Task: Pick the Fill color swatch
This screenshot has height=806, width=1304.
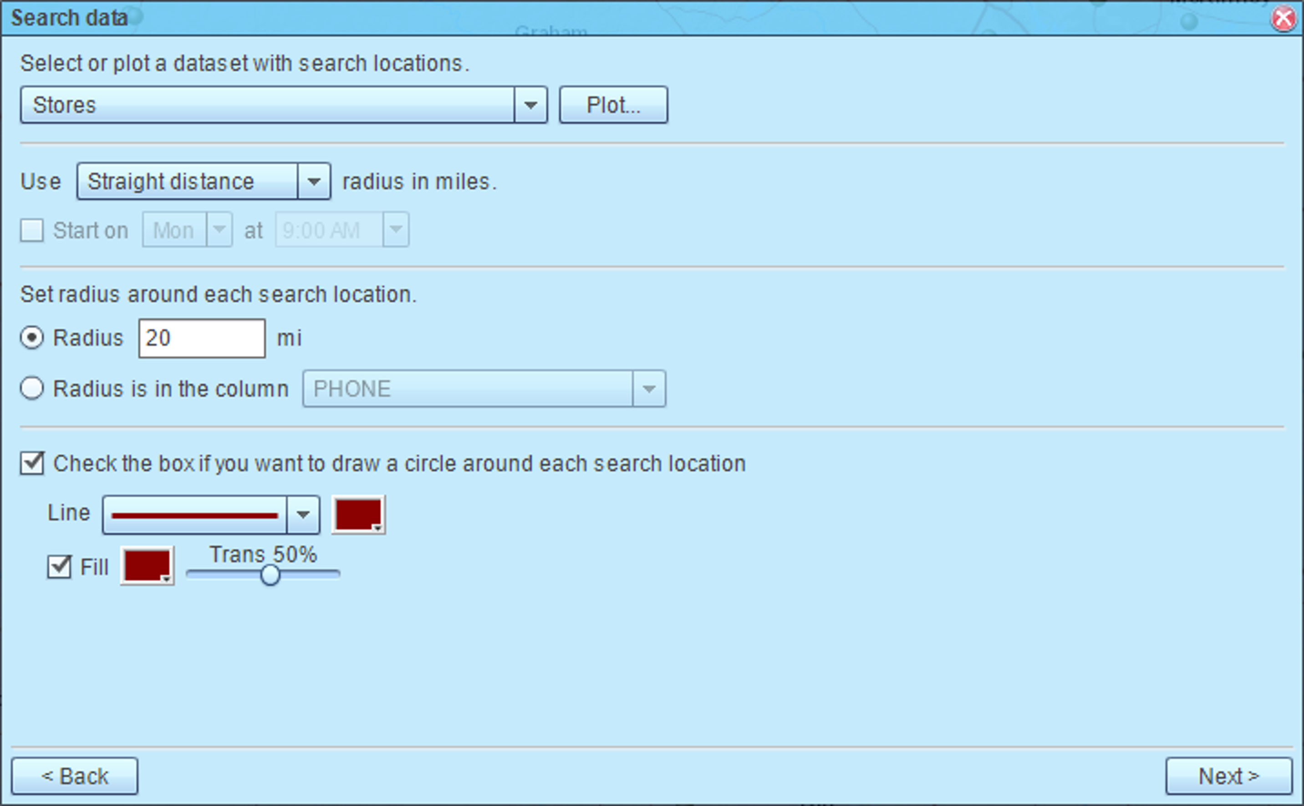Action: [147, 565]
